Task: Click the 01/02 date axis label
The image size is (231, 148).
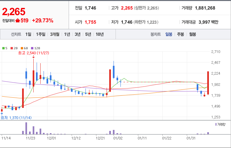Action: tap(118, 138)
